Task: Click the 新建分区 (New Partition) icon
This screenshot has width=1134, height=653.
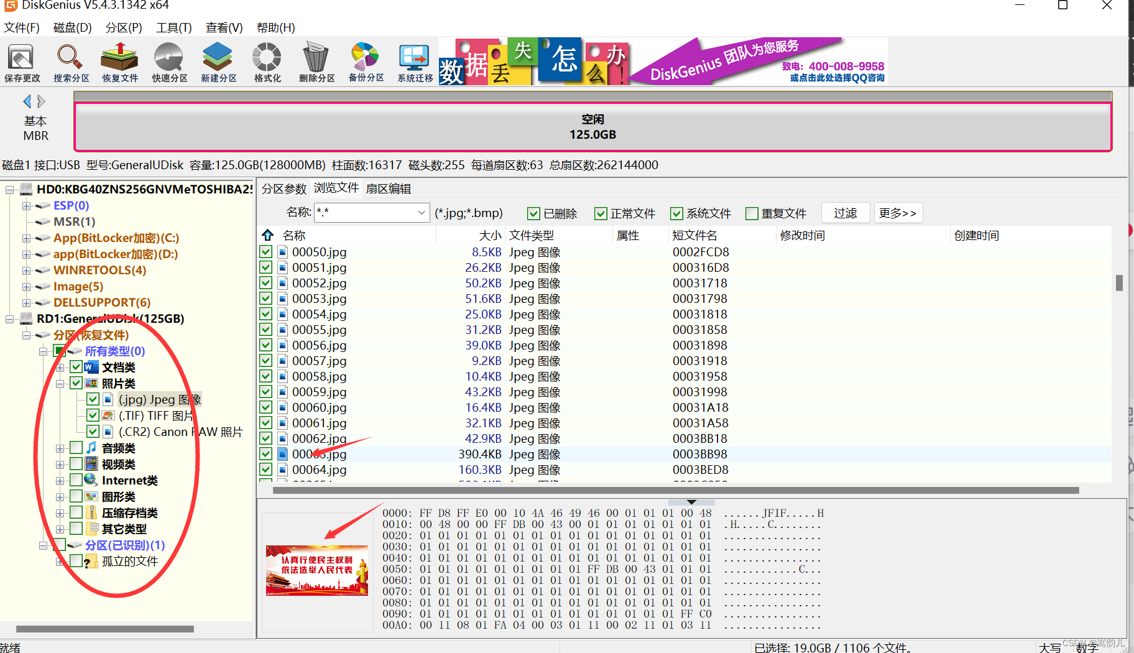Action: point(218,61)
